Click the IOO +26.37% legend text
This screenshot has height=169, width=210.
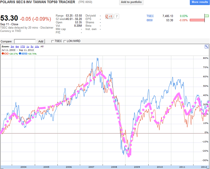(x=11, y=54)
